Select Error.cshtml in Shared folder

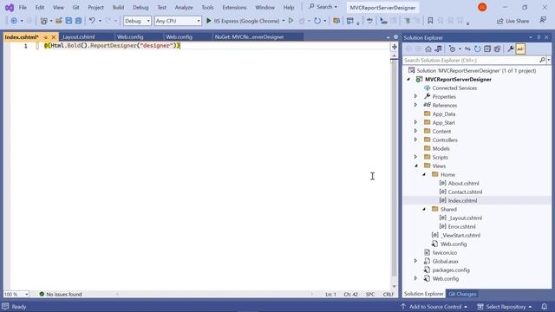tap(461, 227)
